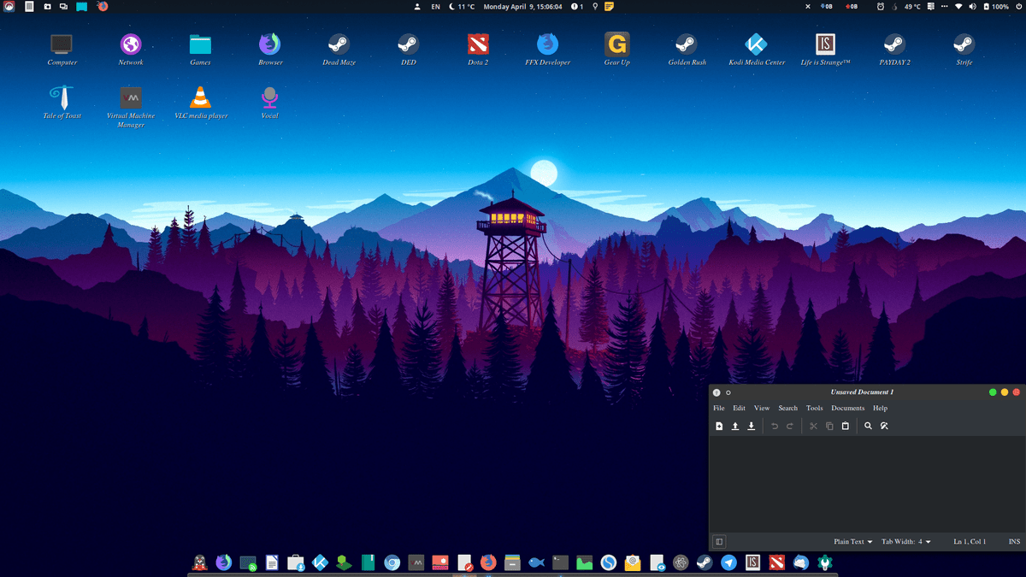1026x577 pixels.
Task: Open the Tools menu
Action: (x=814, y=408)
